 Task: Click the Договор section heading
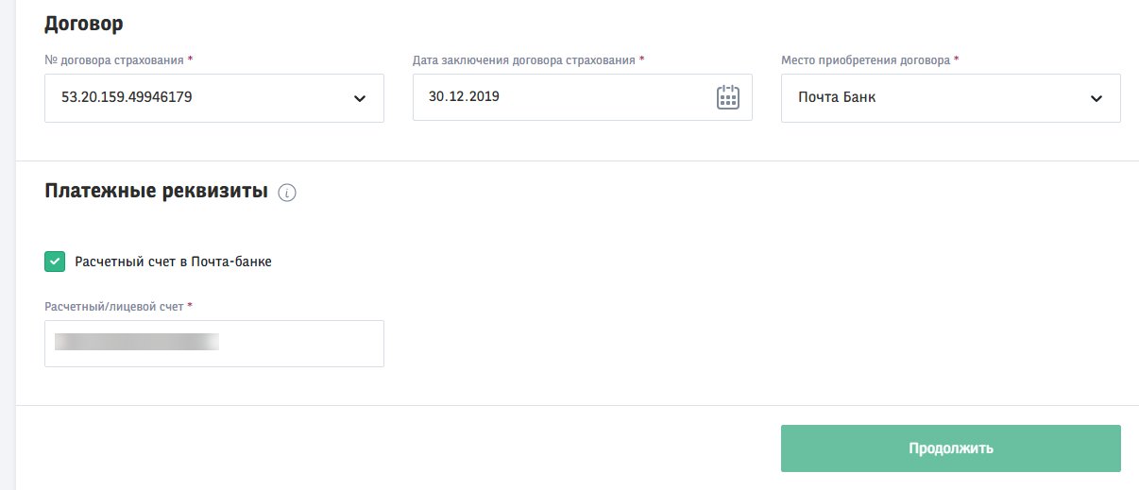click(84, 23)
